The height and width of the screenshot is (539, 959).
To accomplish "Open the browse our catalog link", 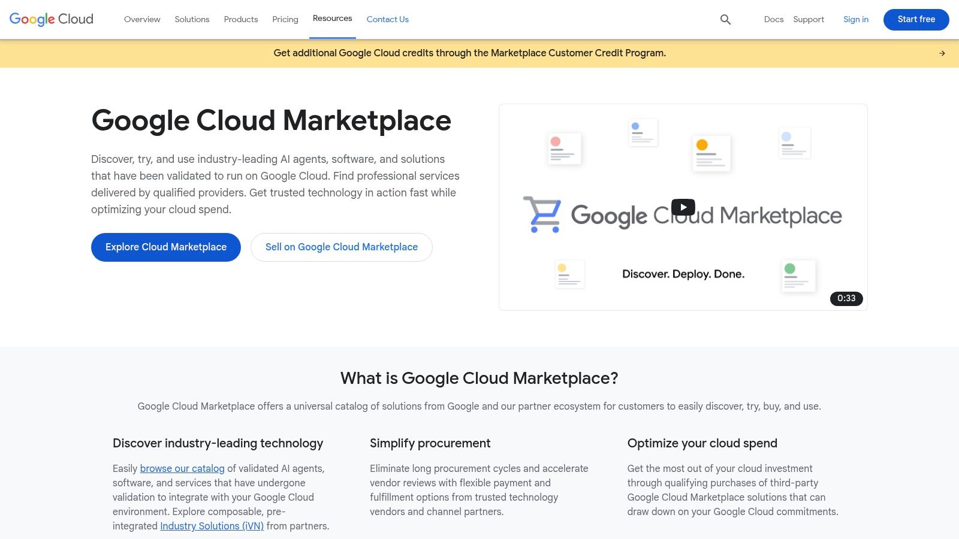I will tap(182, 468).
